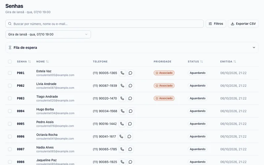Click the Senhas page heading
Screen dimensions: 264x165
(x=14, y=6)
